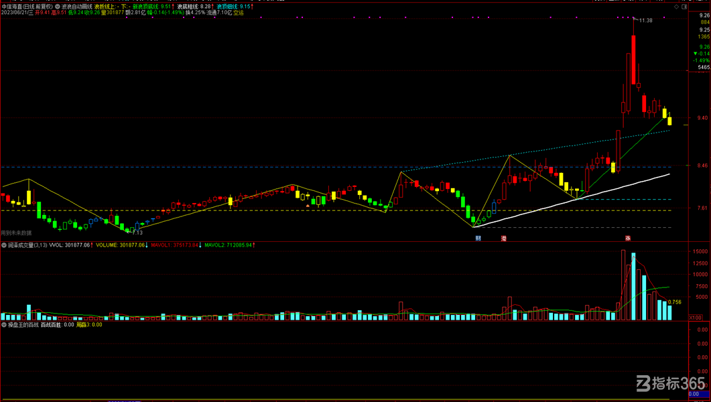The height and width of the screenshot is (402, 711).
Task: Toggle the side panel layout icon
Action: [684, 7]
